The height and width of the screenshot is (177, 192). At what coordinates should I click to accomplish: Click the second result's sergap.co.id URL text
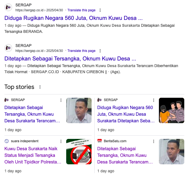click(x=39, y=51)
